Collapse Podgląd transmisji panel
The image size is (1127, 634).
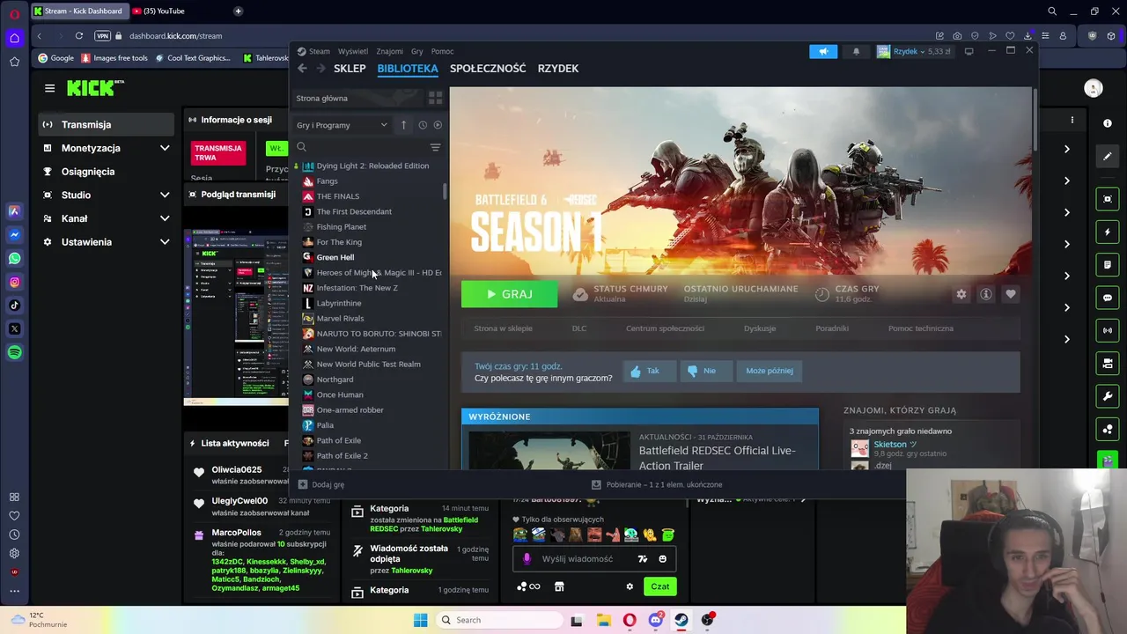point(193,194)
